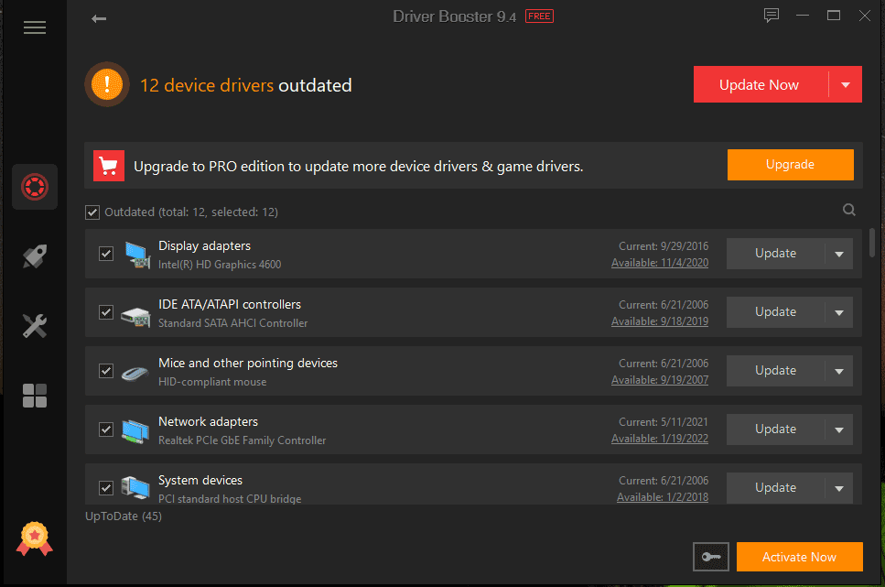Click the Network adapters device icon
Image resolution: width=885 pixels, height=587 pixels.
point(135,431)
